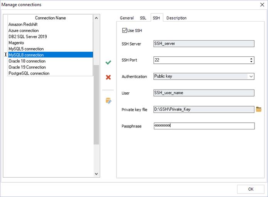Click the connection list scrollbar thumb
This screenshot has height=197, width=268.
96,105
